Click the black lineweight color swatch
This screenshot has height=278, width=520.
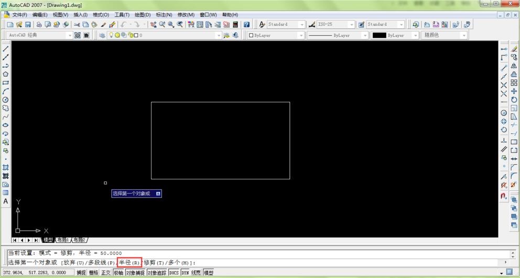pyautogui.click(x=379, y=35)
